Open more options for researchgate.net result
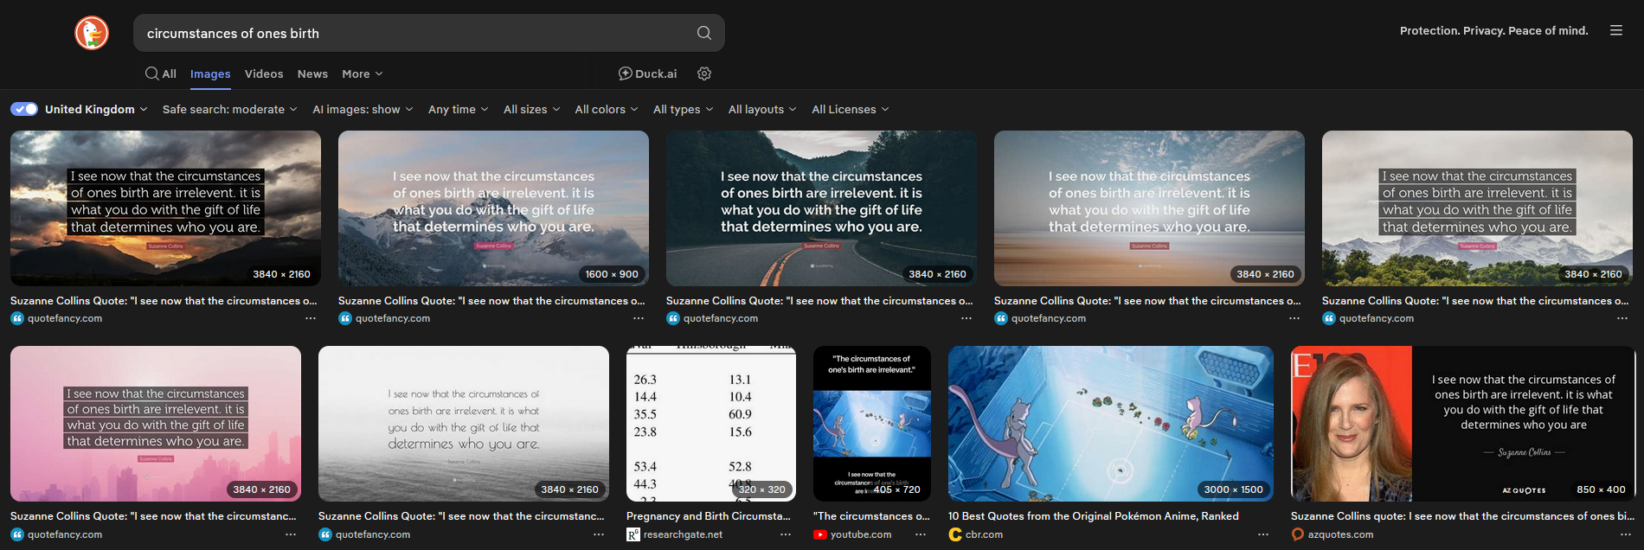Screen dimensions: 1644x550 (785, 534)
